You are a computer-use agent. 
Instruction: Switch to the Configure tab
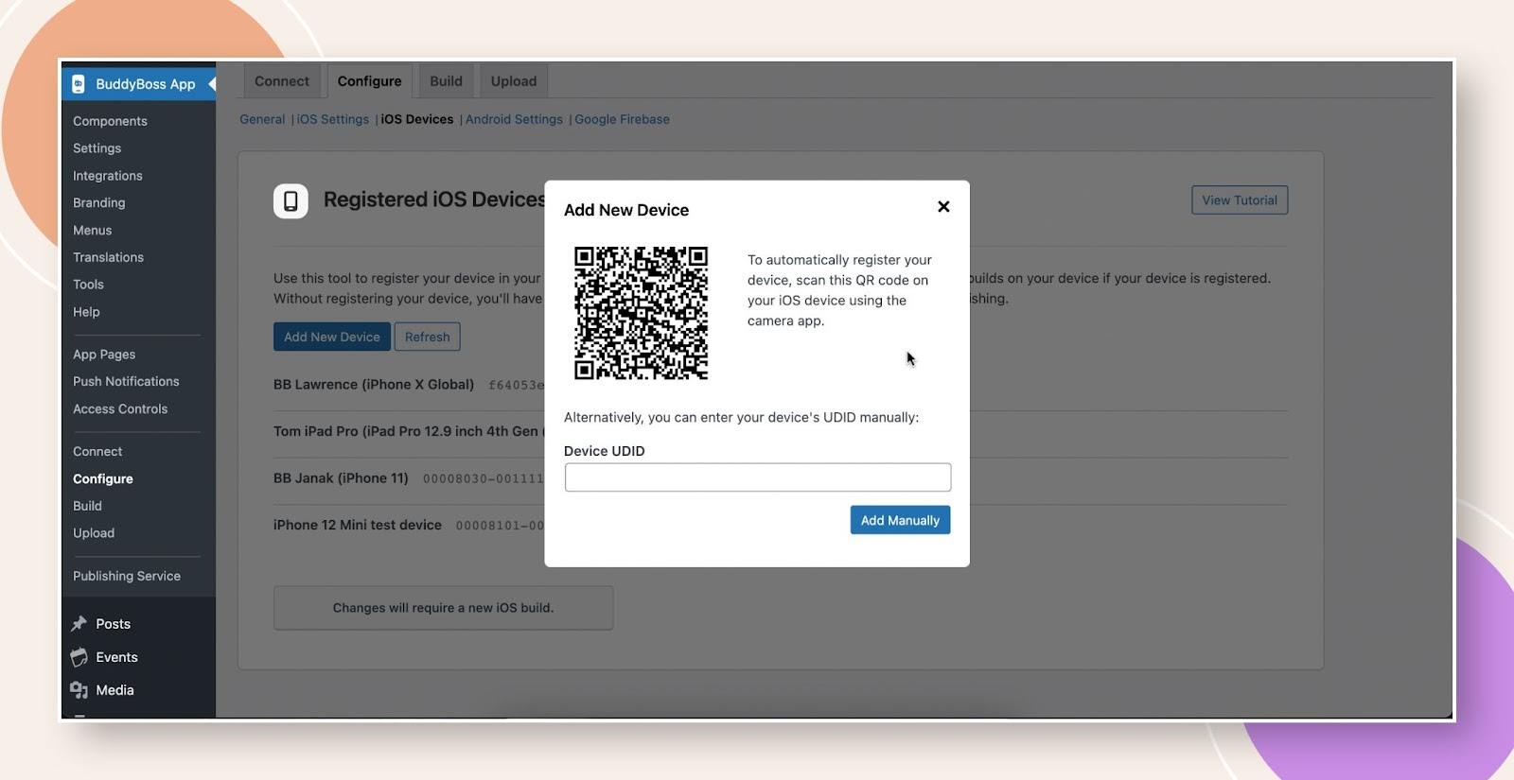(370, 81)
